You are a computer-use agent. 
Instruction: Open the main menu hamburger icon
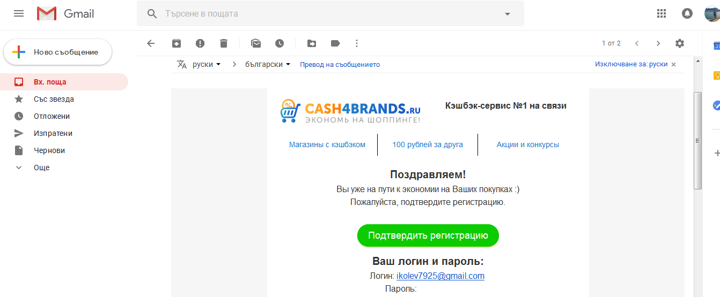[x=19, y=13]
